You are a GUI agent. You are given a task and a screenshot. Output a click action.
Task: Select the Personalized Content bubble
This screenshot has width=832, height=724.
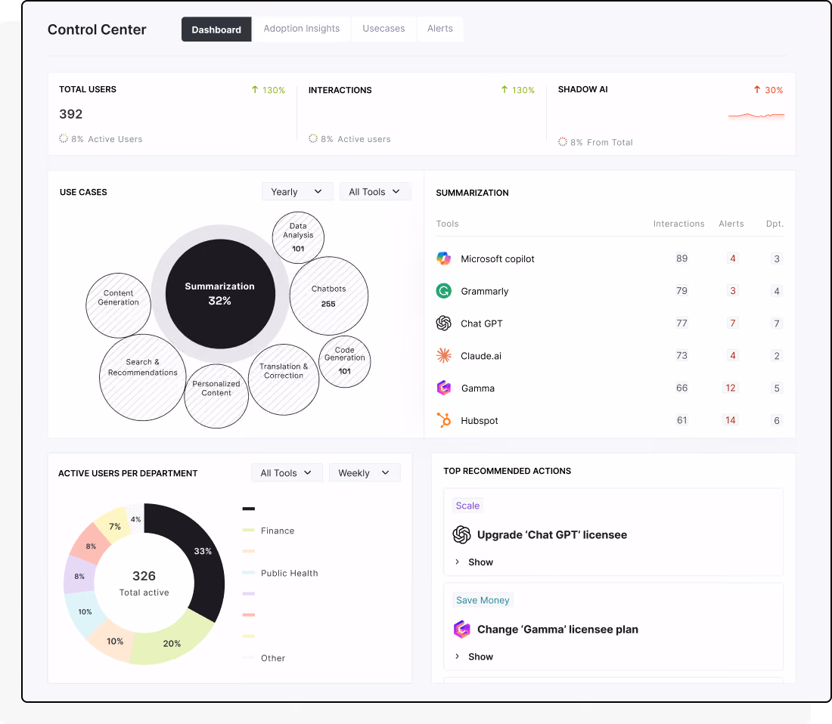tap(216, 396)
